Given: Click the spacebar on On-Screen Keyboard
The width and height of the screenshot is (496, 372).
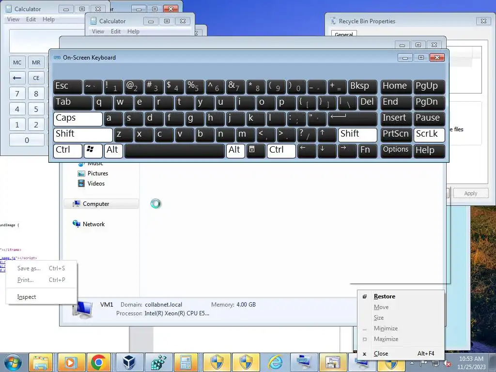Looking at the screenshot, I should tap(174, 151).
